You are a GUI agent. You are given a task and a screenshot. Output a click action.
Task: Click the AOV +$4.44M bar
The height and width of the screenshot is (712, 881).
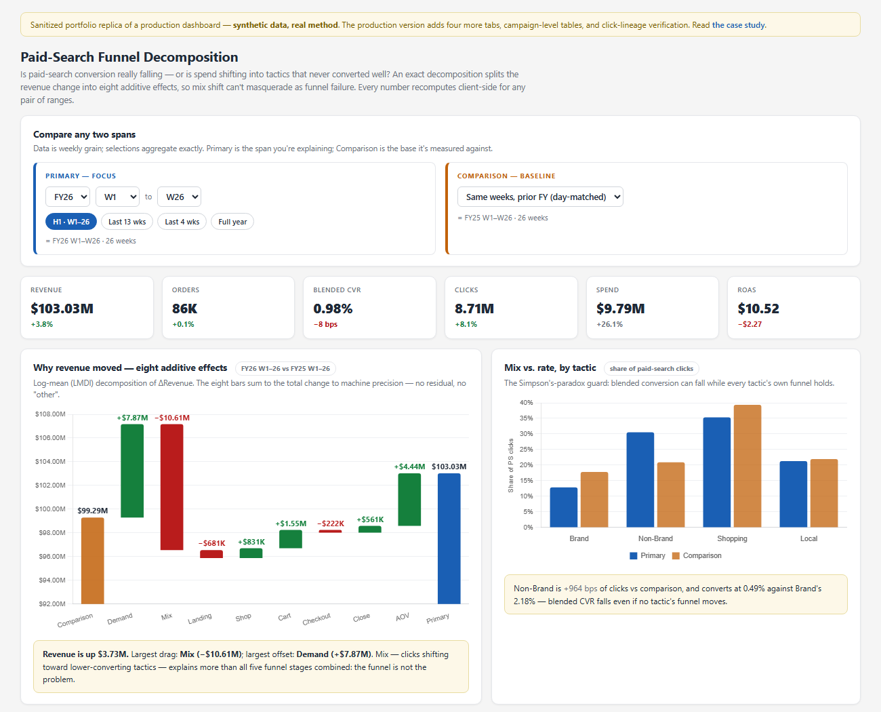(409, 500)
